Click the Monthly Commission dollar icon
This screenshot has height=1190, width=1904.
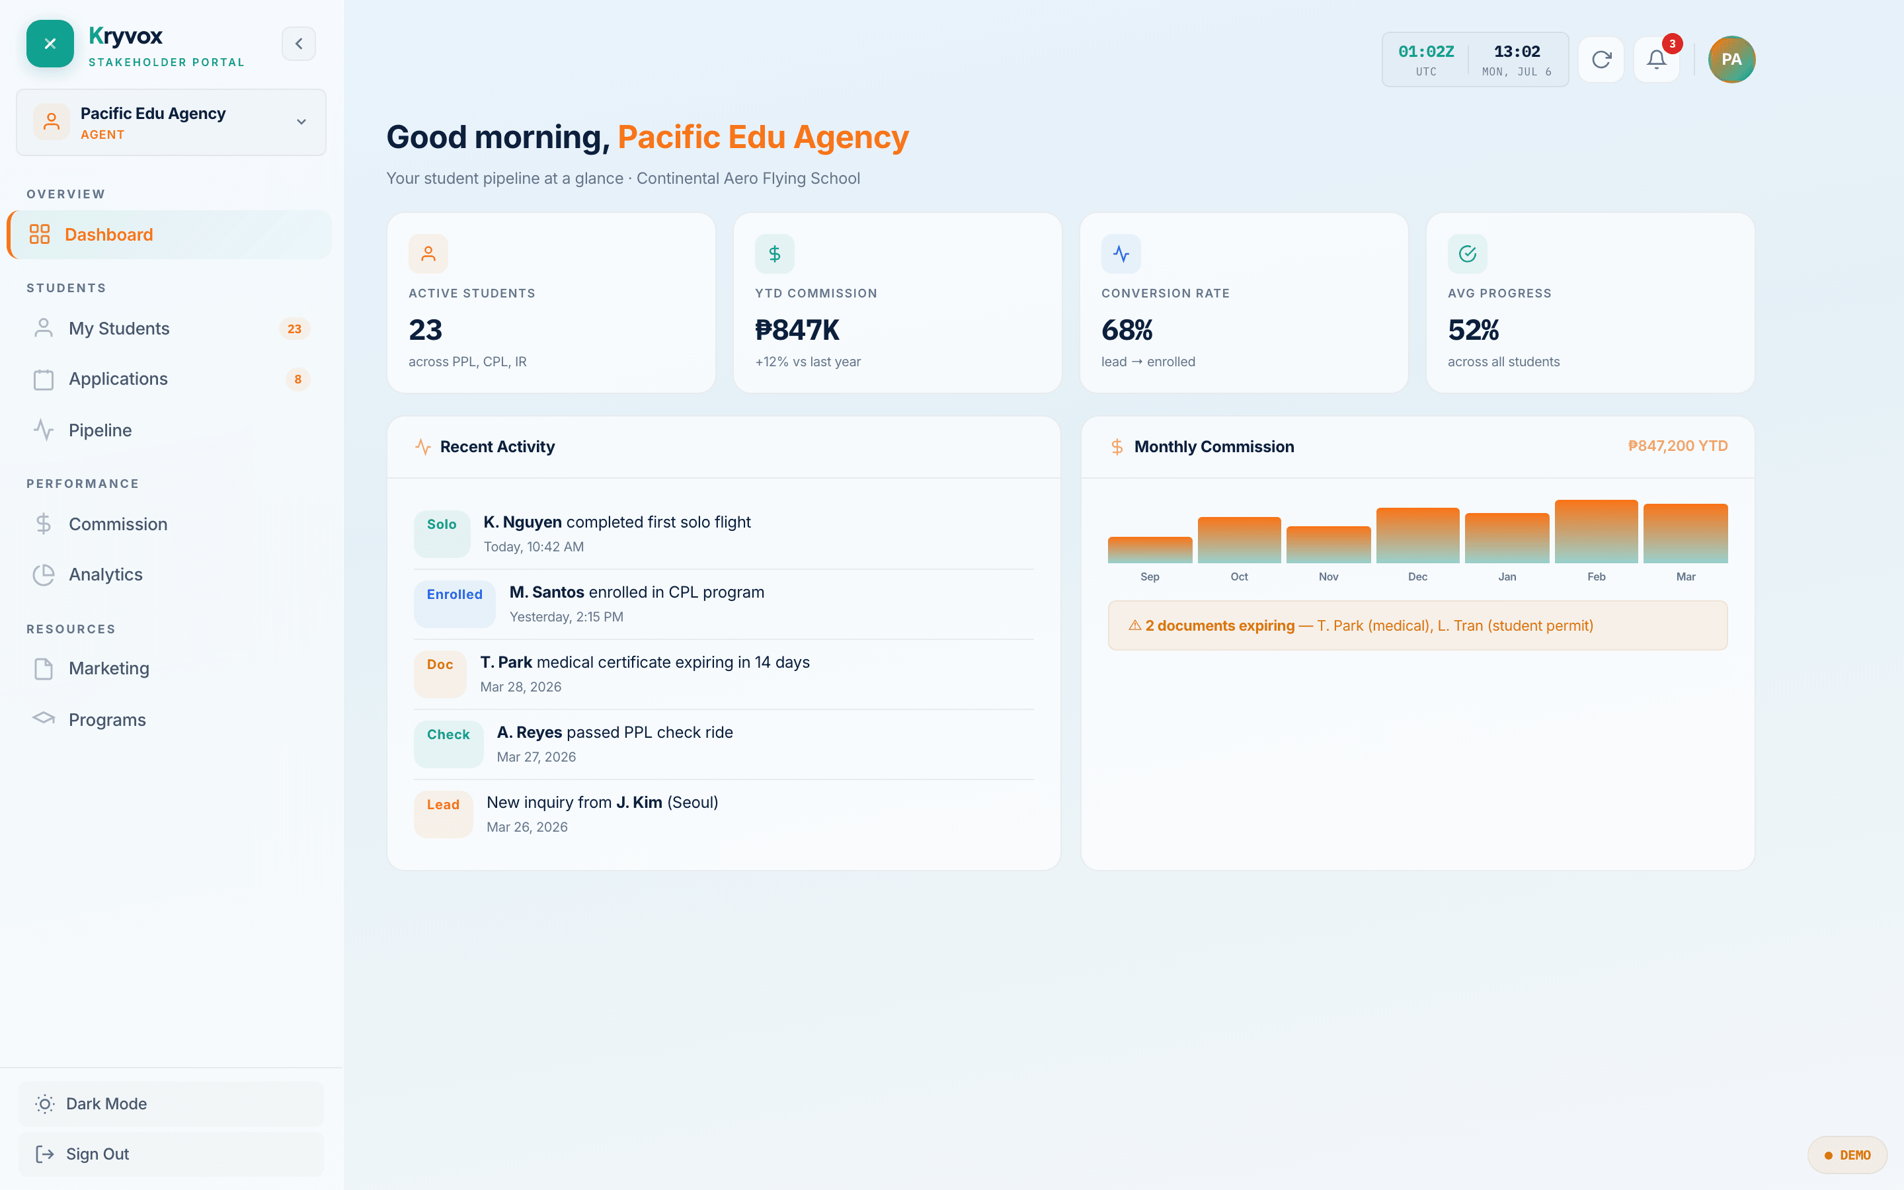[1117, 447]
